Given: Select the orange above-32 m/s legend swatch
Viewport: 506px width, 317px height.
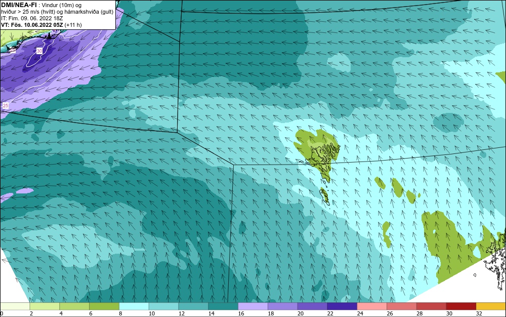Looking at the screenshot, I should coord(491,306).
